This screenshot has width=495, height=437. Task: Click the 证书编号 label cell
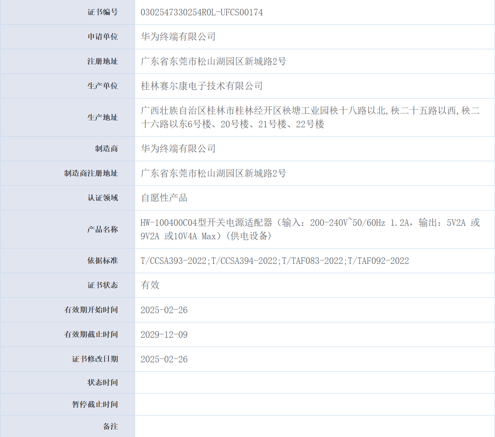point(67,12)
